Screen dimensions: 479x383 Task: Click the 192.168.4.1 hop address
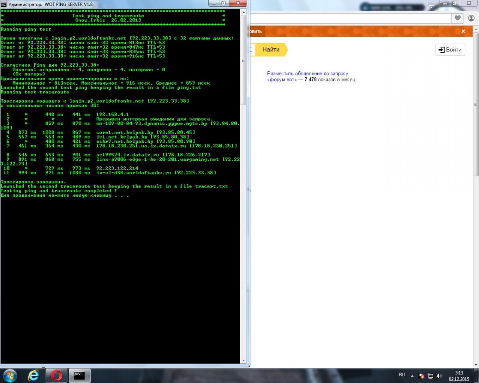(x=113, y=115)
